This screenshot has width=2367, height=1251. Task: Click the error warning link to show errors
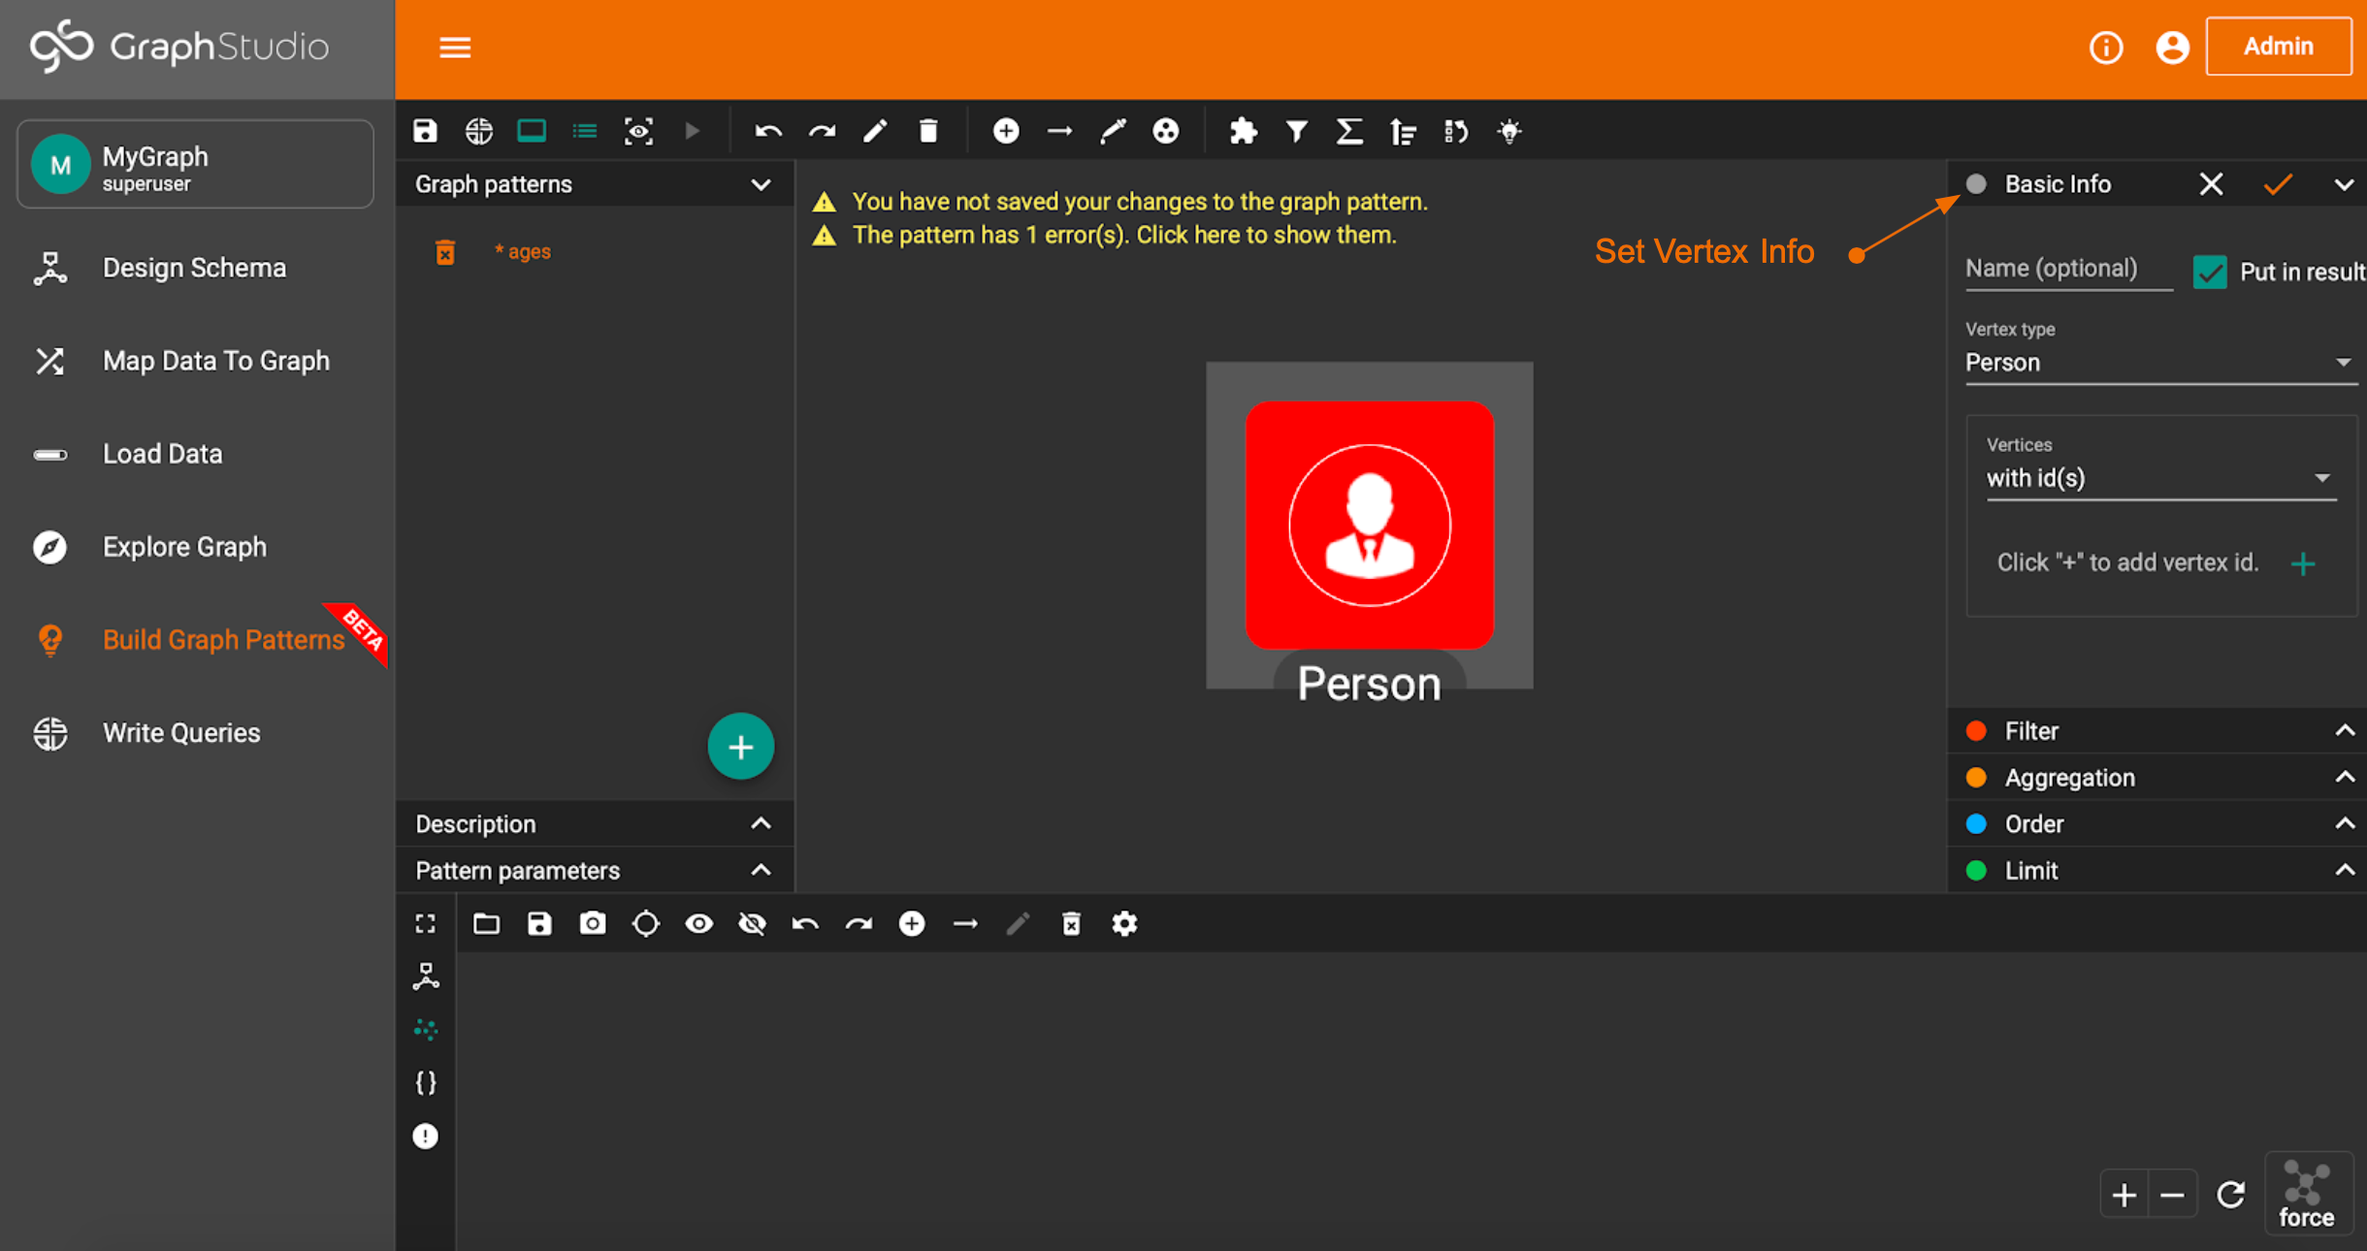[x=1123, y=235]
